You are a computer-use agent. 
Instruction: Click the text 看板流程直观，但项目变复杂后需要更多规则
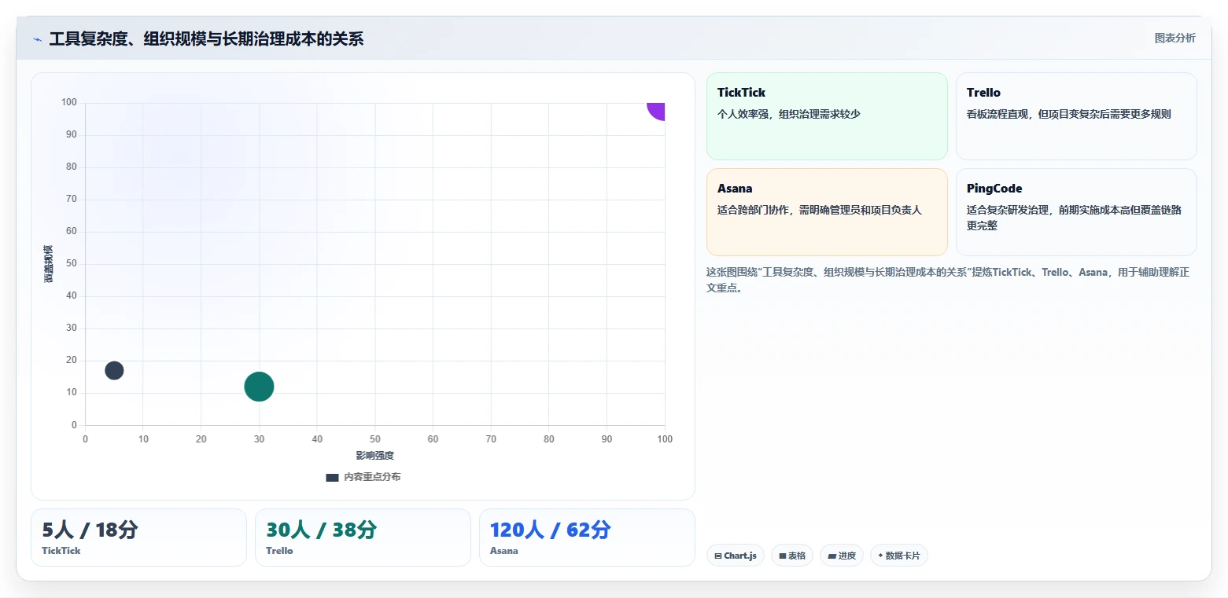pyautogui.click(x=1069, y=114)
